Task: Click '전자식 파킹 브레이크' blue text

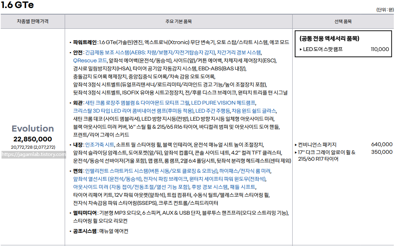Action: 165,179
